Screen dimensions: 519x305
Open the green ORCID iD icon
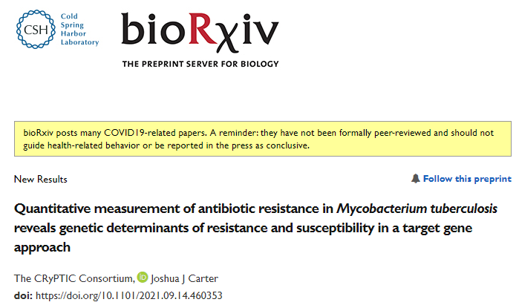click(x=143, y=278)
